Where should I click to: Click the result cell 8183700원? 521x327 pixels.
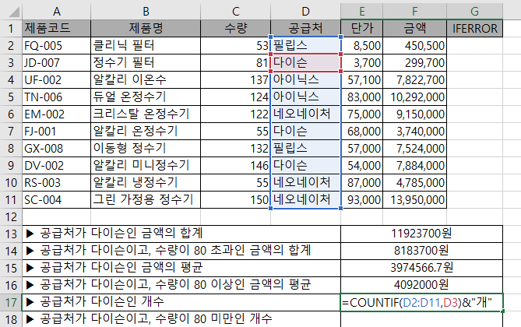(421, 251)
